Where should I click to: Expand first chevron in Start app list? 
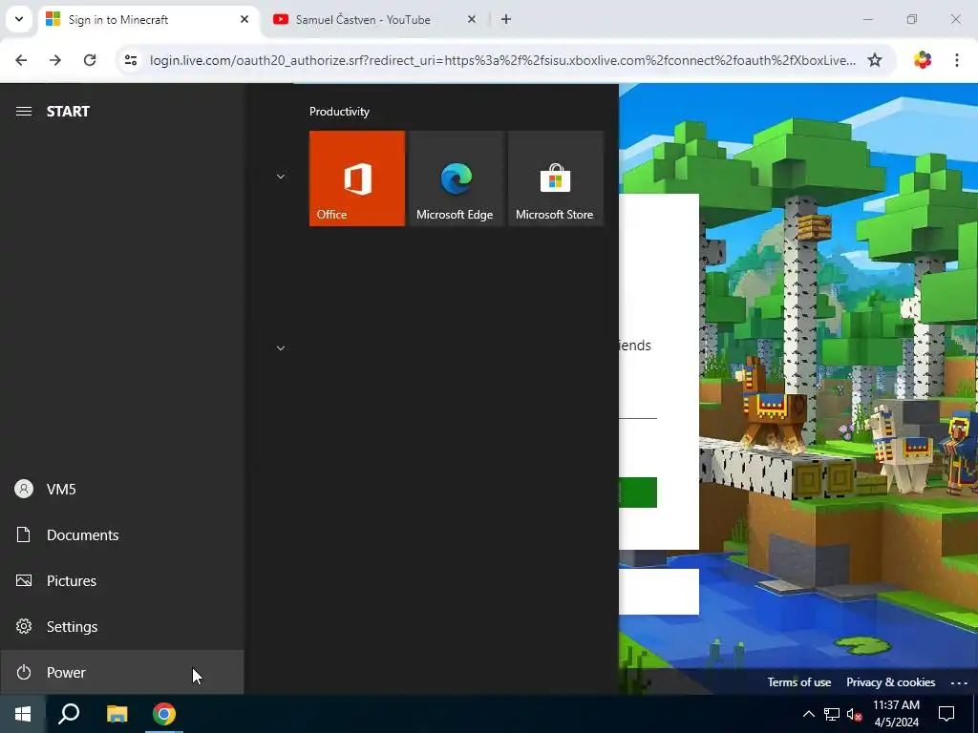click(281, 177)
